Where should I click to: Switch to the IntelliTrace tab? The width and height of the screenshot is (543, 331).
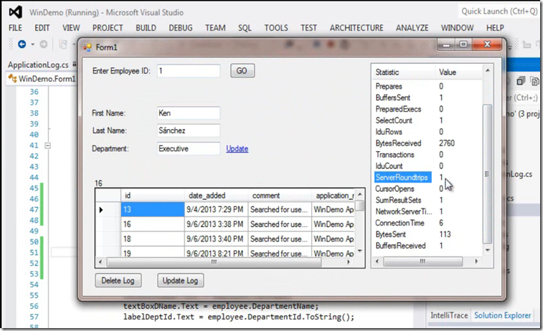click(x=449, y=315)
